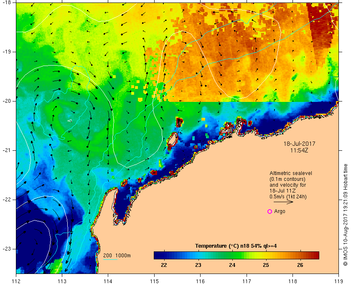Image resolution: width=351 pixels, height=284 pixels.
Task: Click the magenta Argo circle legend marker
Action: pos(270,211)
